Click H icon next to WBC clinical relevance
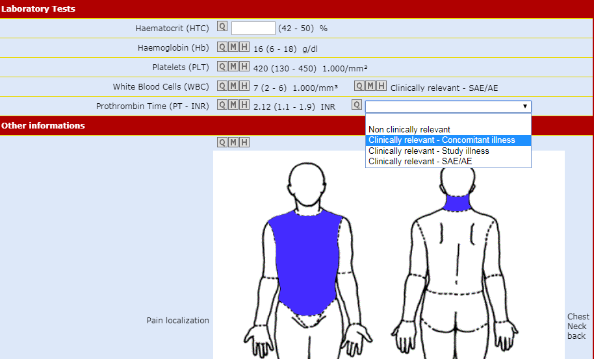This screenshot has height=359, width=594. 381,86
